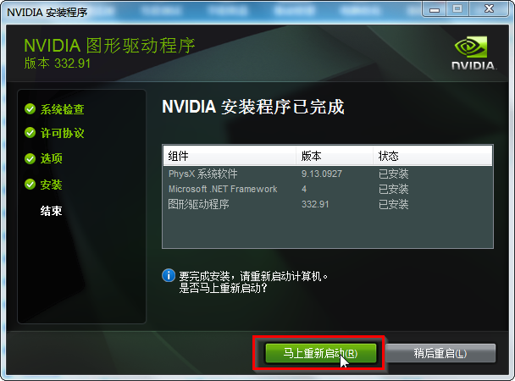515x381 pixels.
Task: Maximize the NVIDIA 安装程序 window
Action: tap(457, 8)
